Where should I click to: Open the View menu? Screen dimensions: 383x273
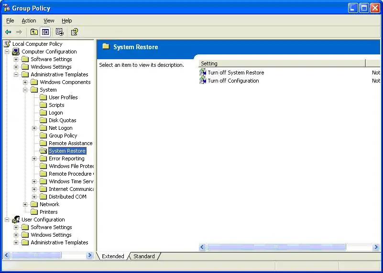(x=49, y=21)
